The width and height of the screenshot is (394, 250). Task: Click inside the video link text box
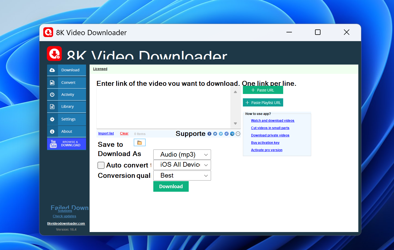tap(163, 108)
